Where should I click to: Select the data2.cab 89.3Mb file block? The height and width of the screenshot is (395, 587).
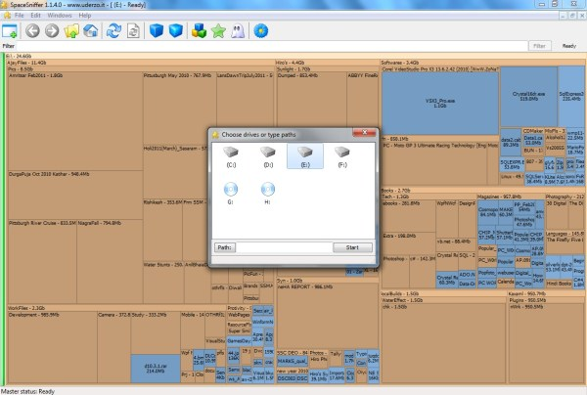(511, 142)
